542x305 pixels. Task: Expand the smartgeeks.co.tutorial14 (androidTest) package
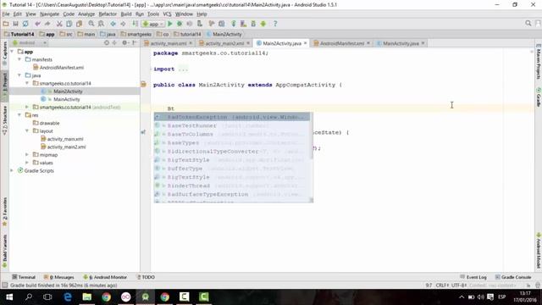point(27,108)
